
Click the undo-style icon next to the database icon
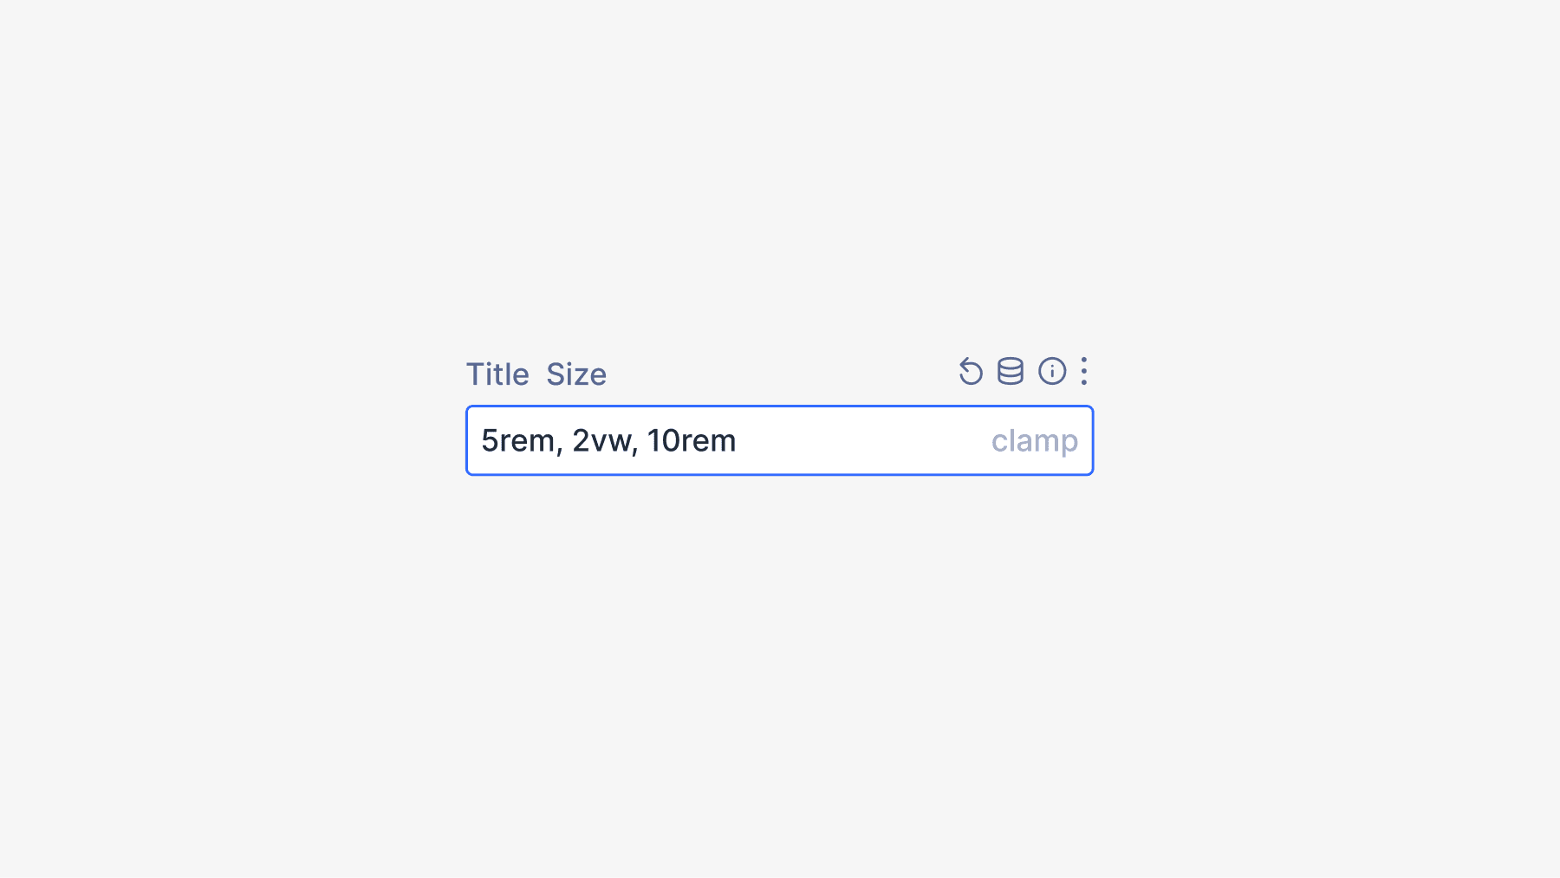click(x=971, y=372)
